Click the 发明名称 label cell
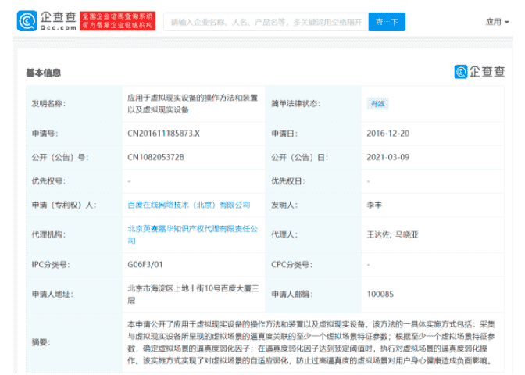525x375 pixels. (x=74, y=104)
